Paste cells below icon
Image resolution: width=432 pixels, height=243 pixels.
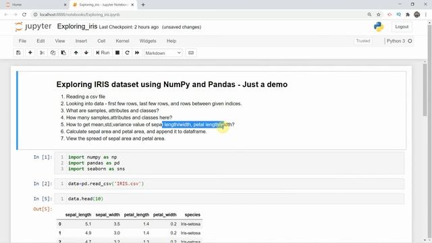[x=63, y=53]
